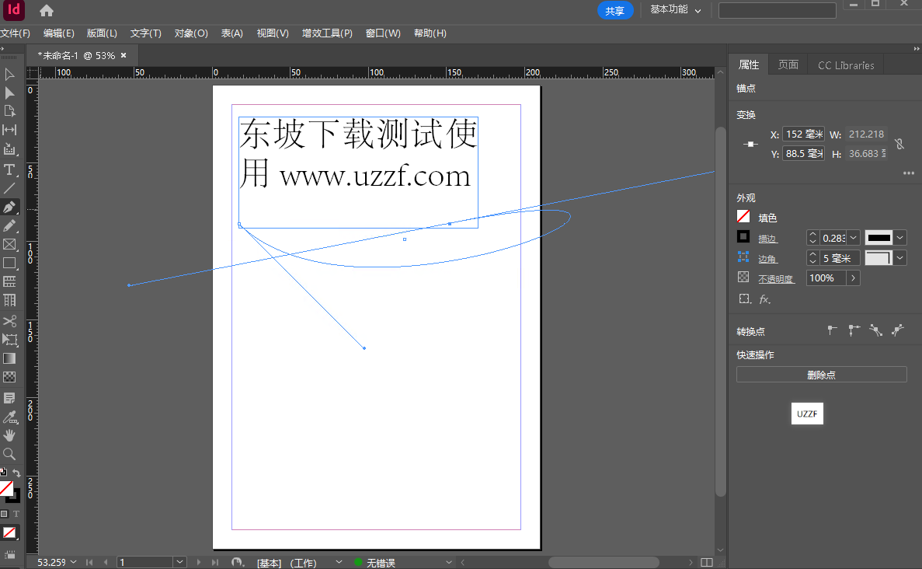Viewport: 922px width, 569px height.
Task: Open the 编辑(E) menu
Action: coord(59,33)
